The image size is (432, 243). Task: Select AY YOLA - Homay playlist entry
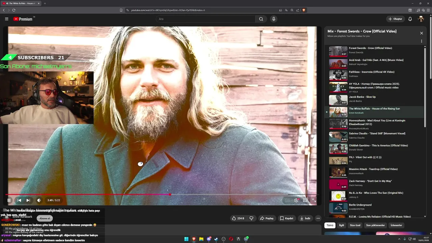pos(375,87)
